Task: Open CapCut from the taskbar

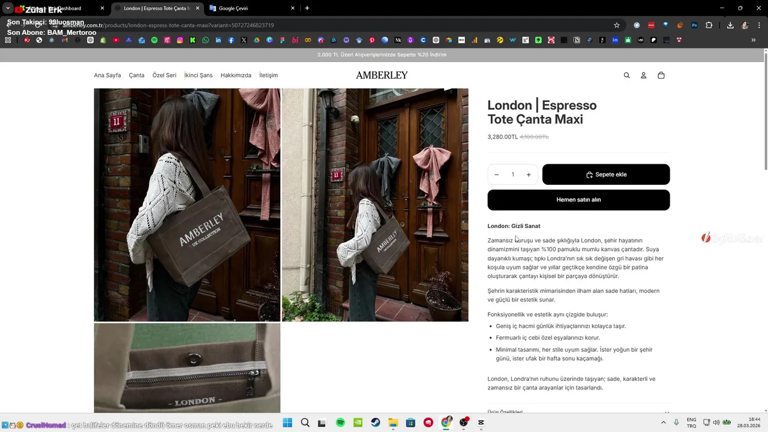Action: (481, 422)
